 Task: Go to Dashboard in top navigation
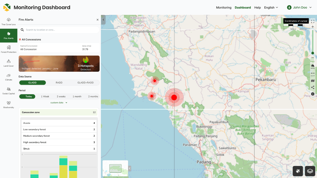[243, 7]
